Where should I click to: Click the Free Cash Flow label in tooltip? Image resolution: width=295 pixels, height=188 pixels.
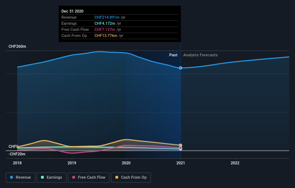click(75, 29)
